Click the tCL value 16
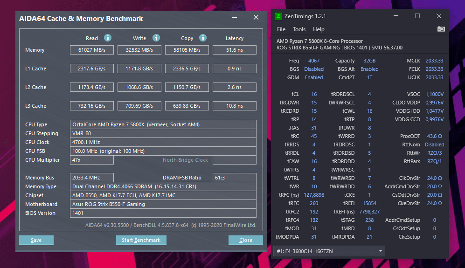The width and height of the screenshot is (465, 268). pyautogui.click(x=314, y=94)
